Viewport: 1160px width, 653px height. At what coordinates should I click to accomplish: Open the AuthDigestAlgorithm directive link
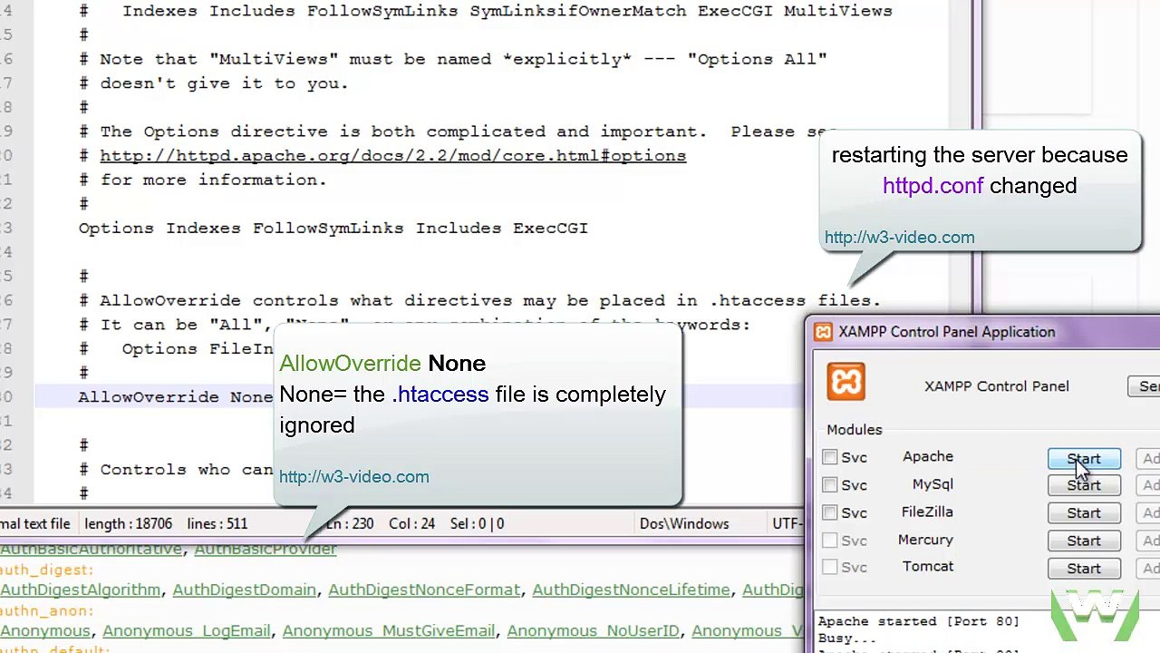(81, 590)
